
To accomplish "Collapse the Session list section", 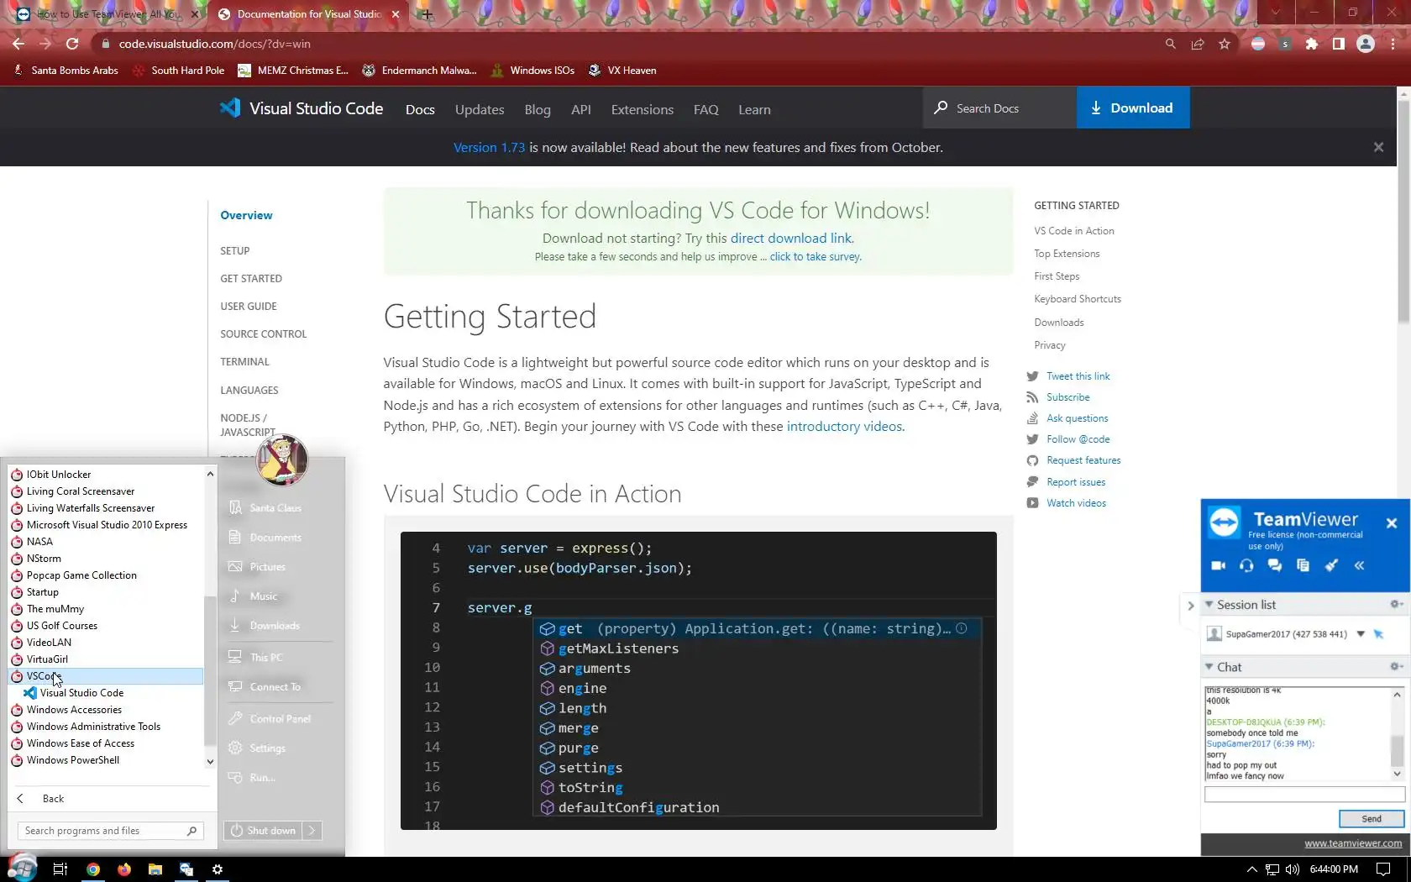I will tap(1209, 605).
